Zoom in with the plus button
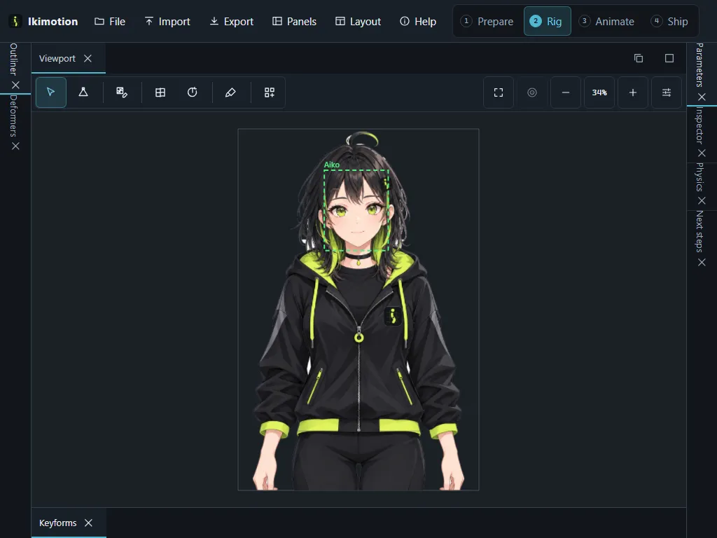 pyautogui.click(x=633, y=92)
